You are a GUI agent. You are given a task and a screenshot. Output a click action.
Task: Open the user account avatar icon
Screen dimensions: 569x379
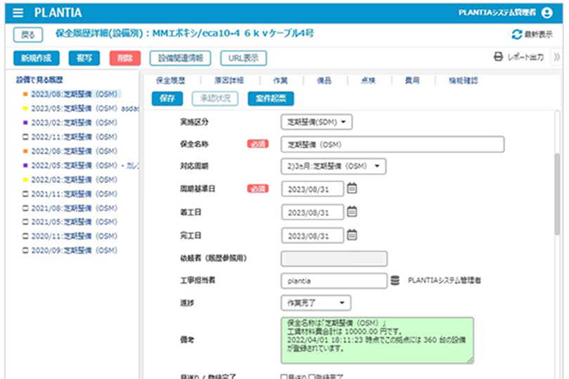[x=547, y=13]
